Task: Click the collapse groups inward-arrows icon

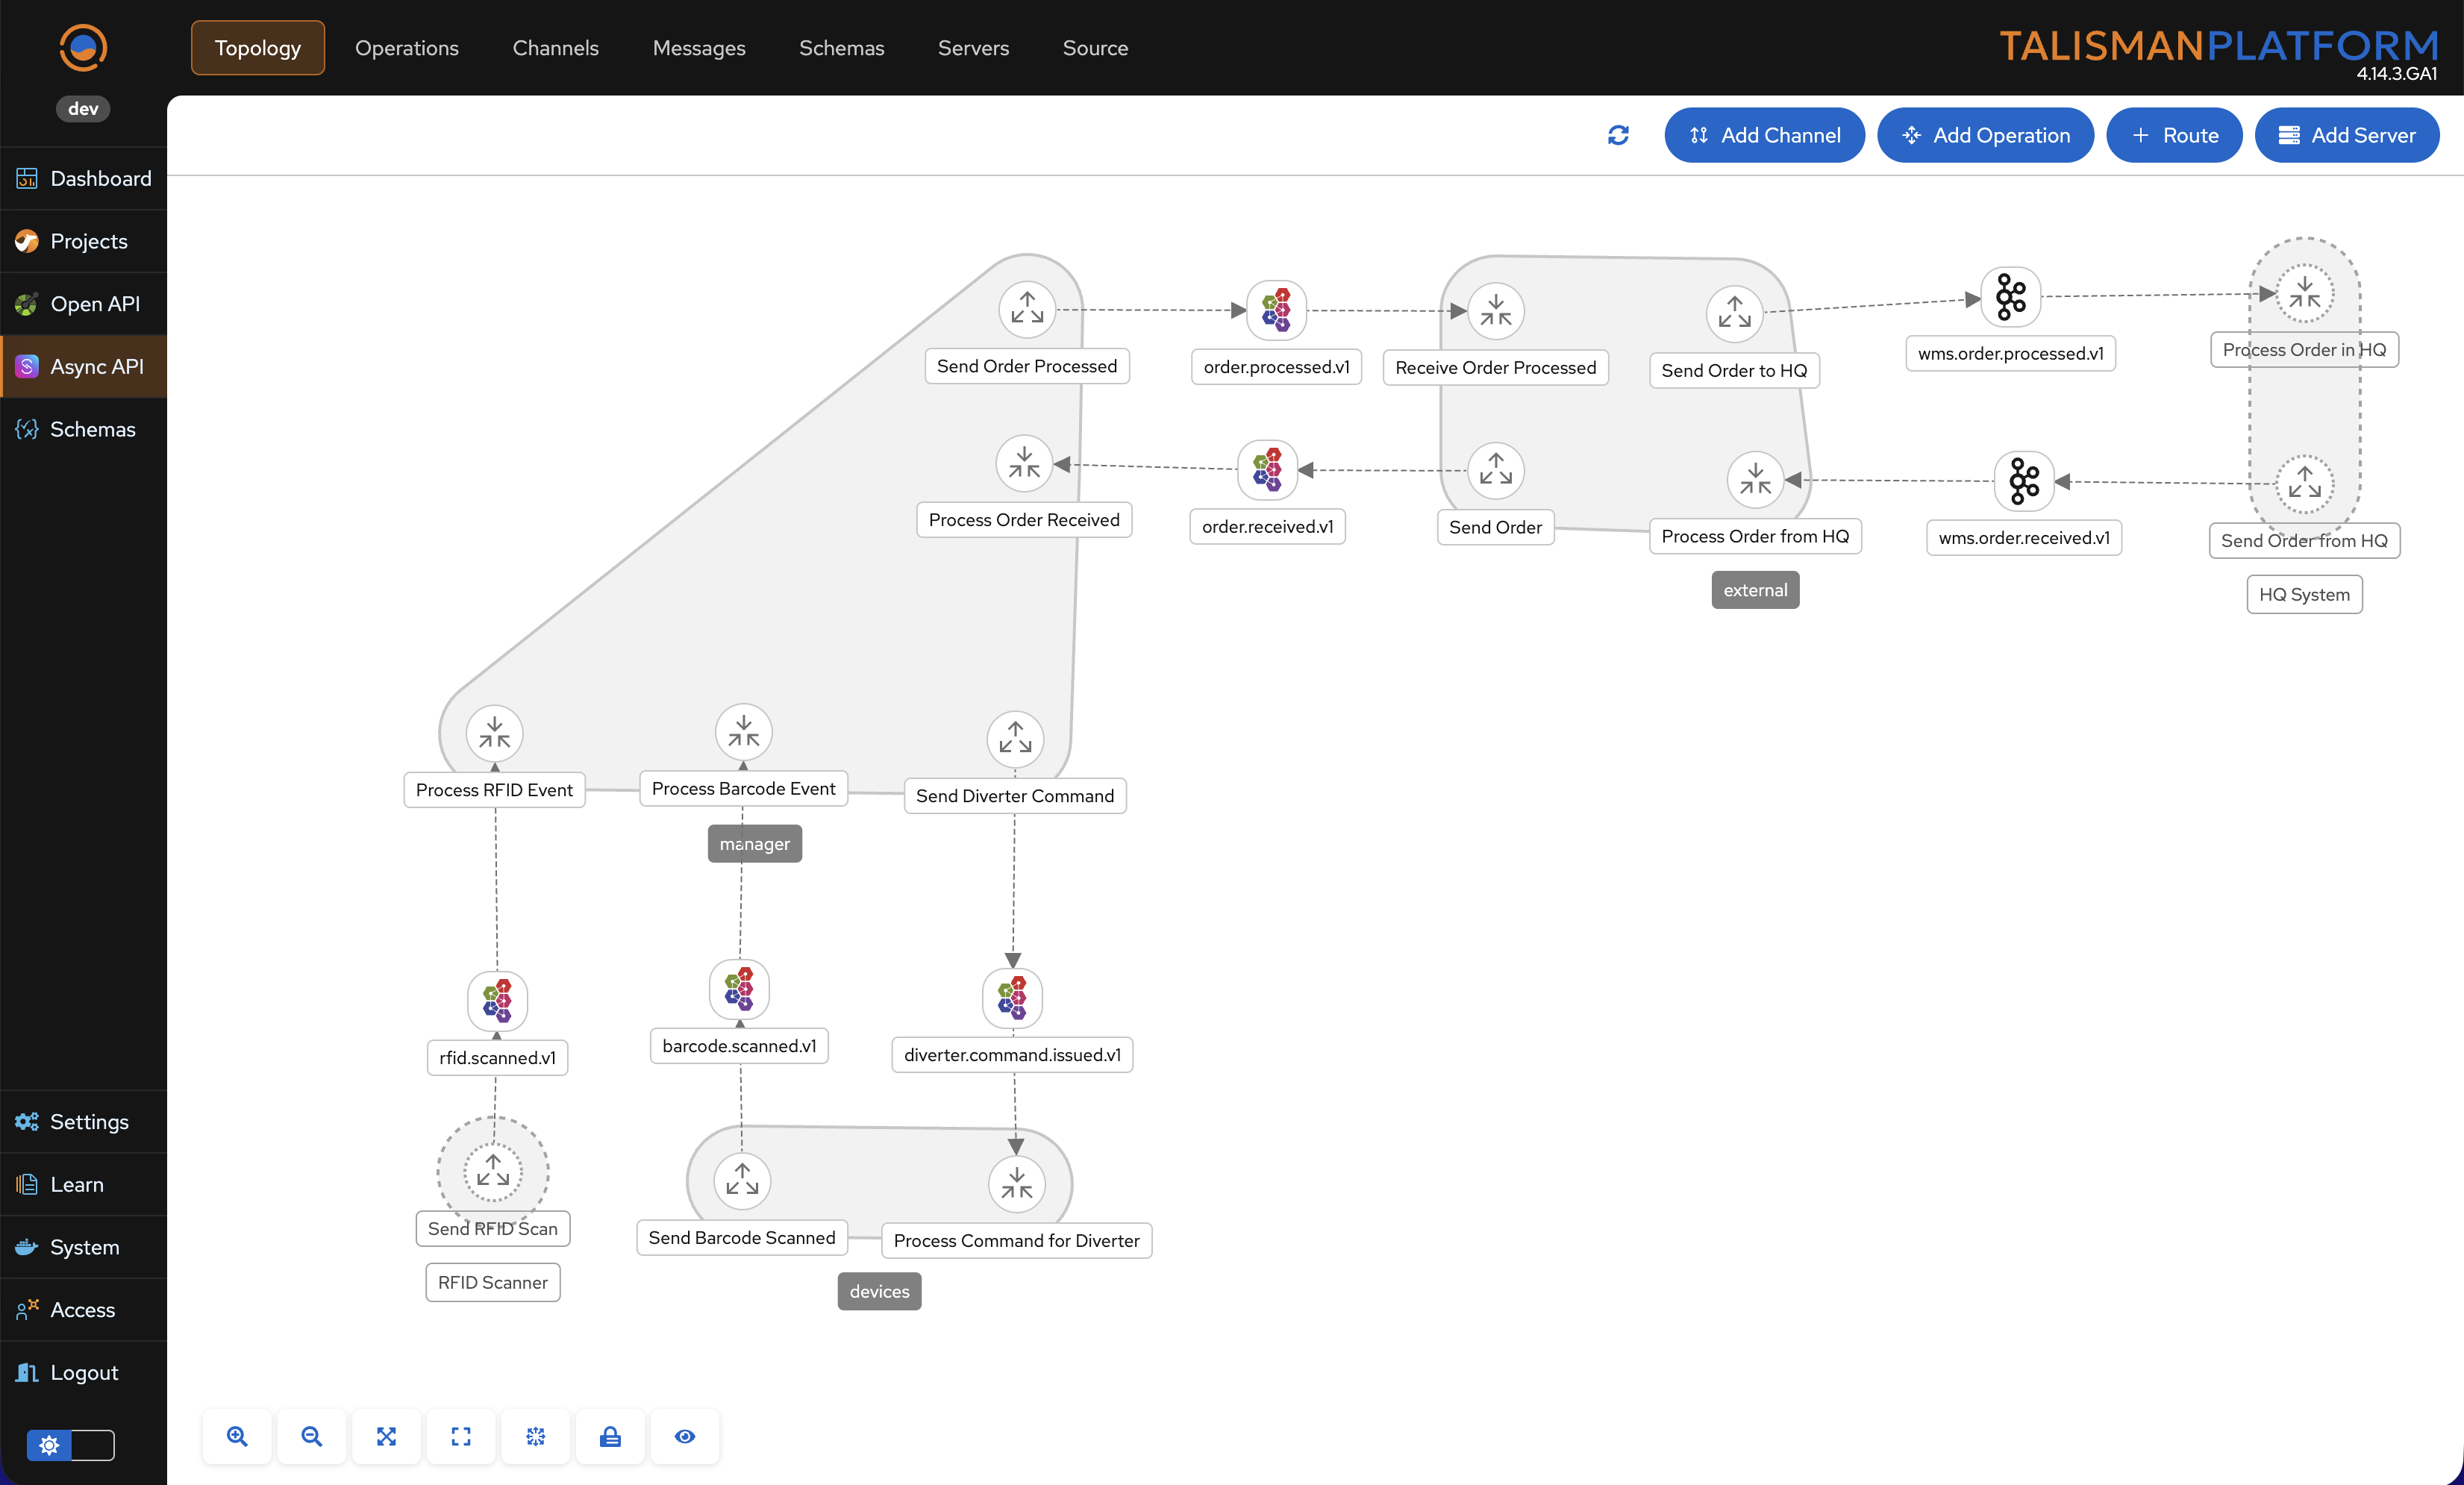Action: (x=536, y=1436)
